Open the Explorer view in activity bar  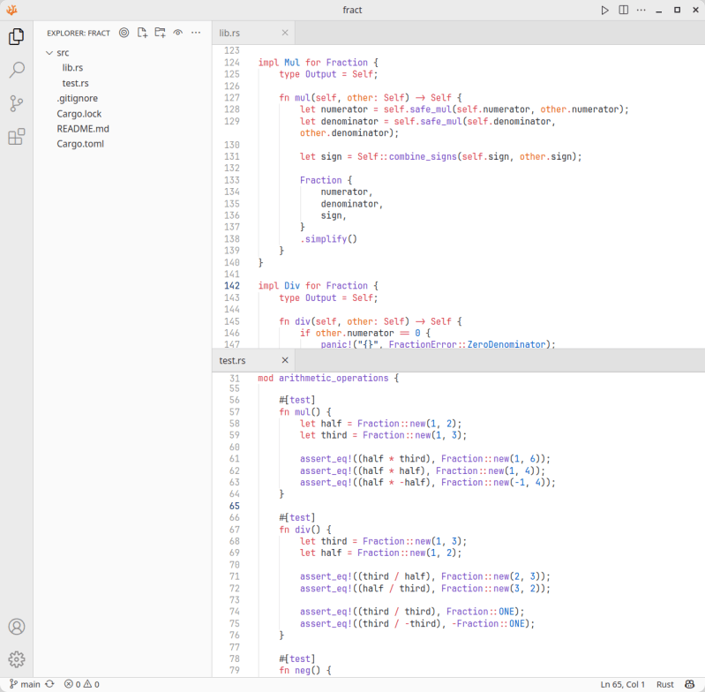click(x=16, y=36)
